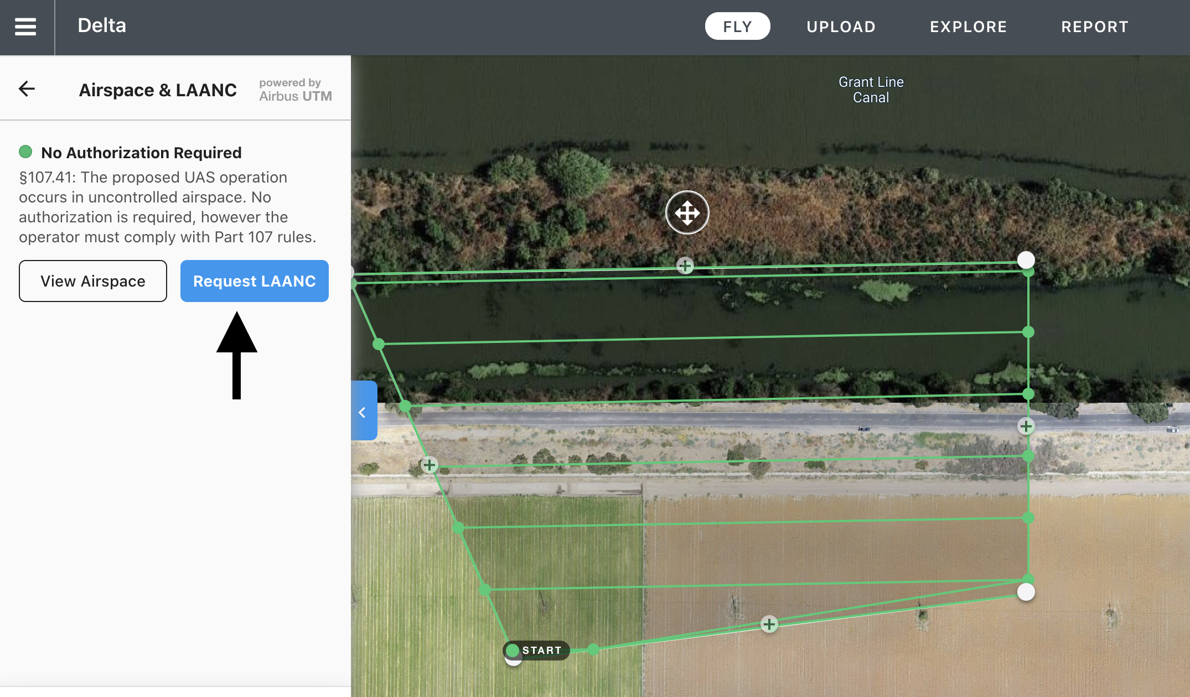Click the Delta project title
This screenshot has width=1190, height=697.
click(102, 25)
